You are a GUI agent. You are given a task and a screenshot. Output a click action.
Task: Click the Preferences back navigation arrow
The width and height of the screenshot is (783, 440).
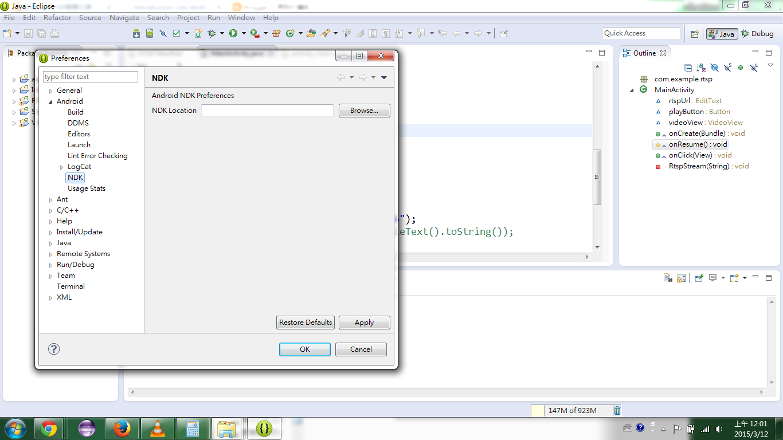coord(341,77)
